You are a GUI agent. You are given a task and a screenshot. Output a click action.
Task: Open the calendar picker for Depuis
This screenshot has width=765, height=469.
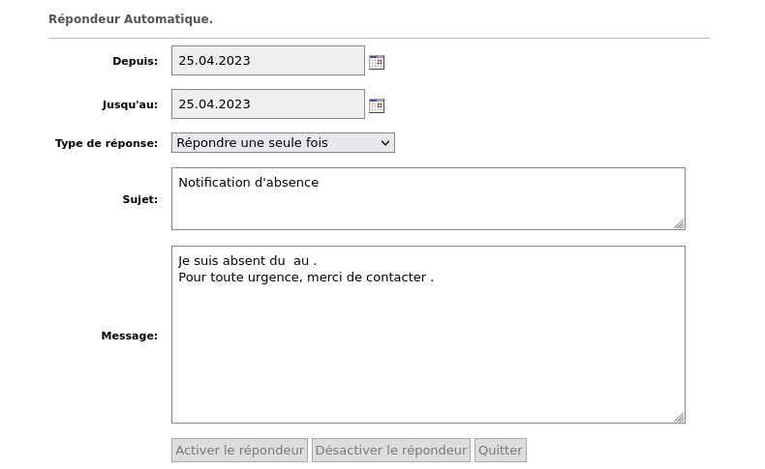pyautogui.click(x=377, y=62)
